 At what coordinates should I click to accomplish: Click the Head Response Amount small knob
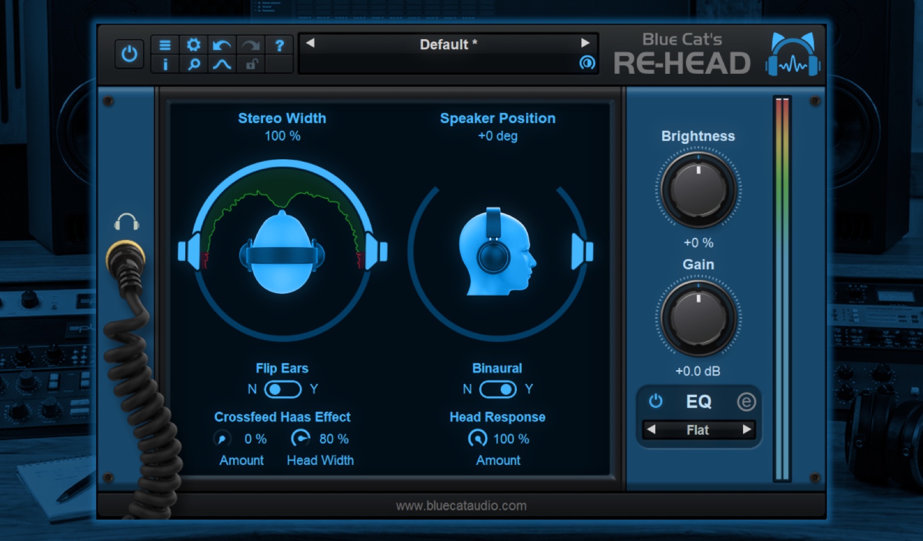[x=478, y=439]
